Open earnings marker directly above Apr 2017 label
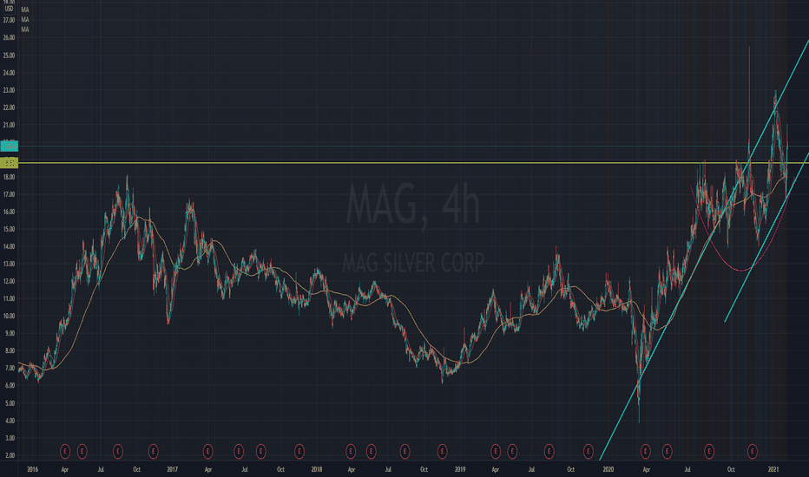This screenshot has height=477, width=809. 208,452
